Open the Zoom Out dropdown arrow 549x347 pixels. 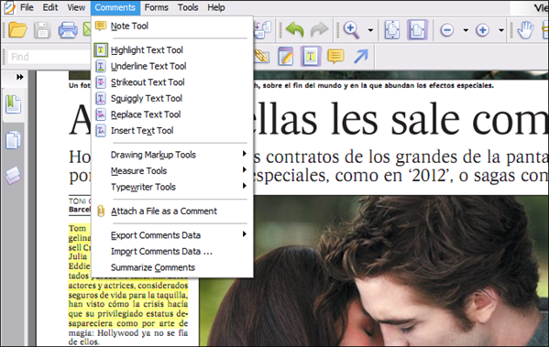click(x=466, y=30)
